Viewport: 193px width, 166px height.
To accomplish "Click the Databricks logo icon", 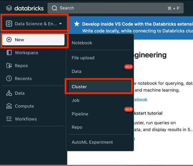I will [9, 8].
